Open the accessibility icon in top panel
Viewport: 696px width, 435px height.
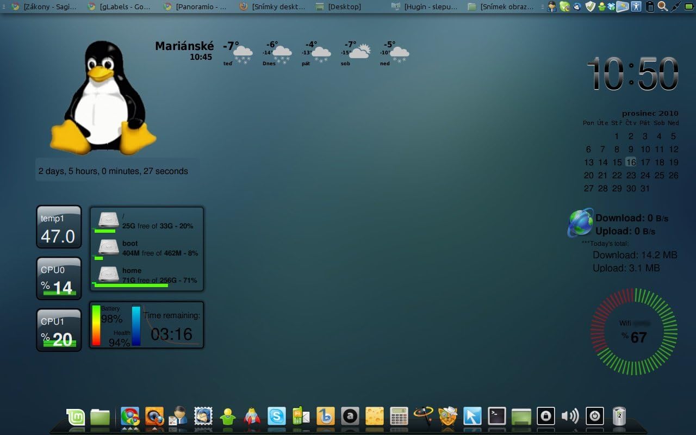click(636, 7)
